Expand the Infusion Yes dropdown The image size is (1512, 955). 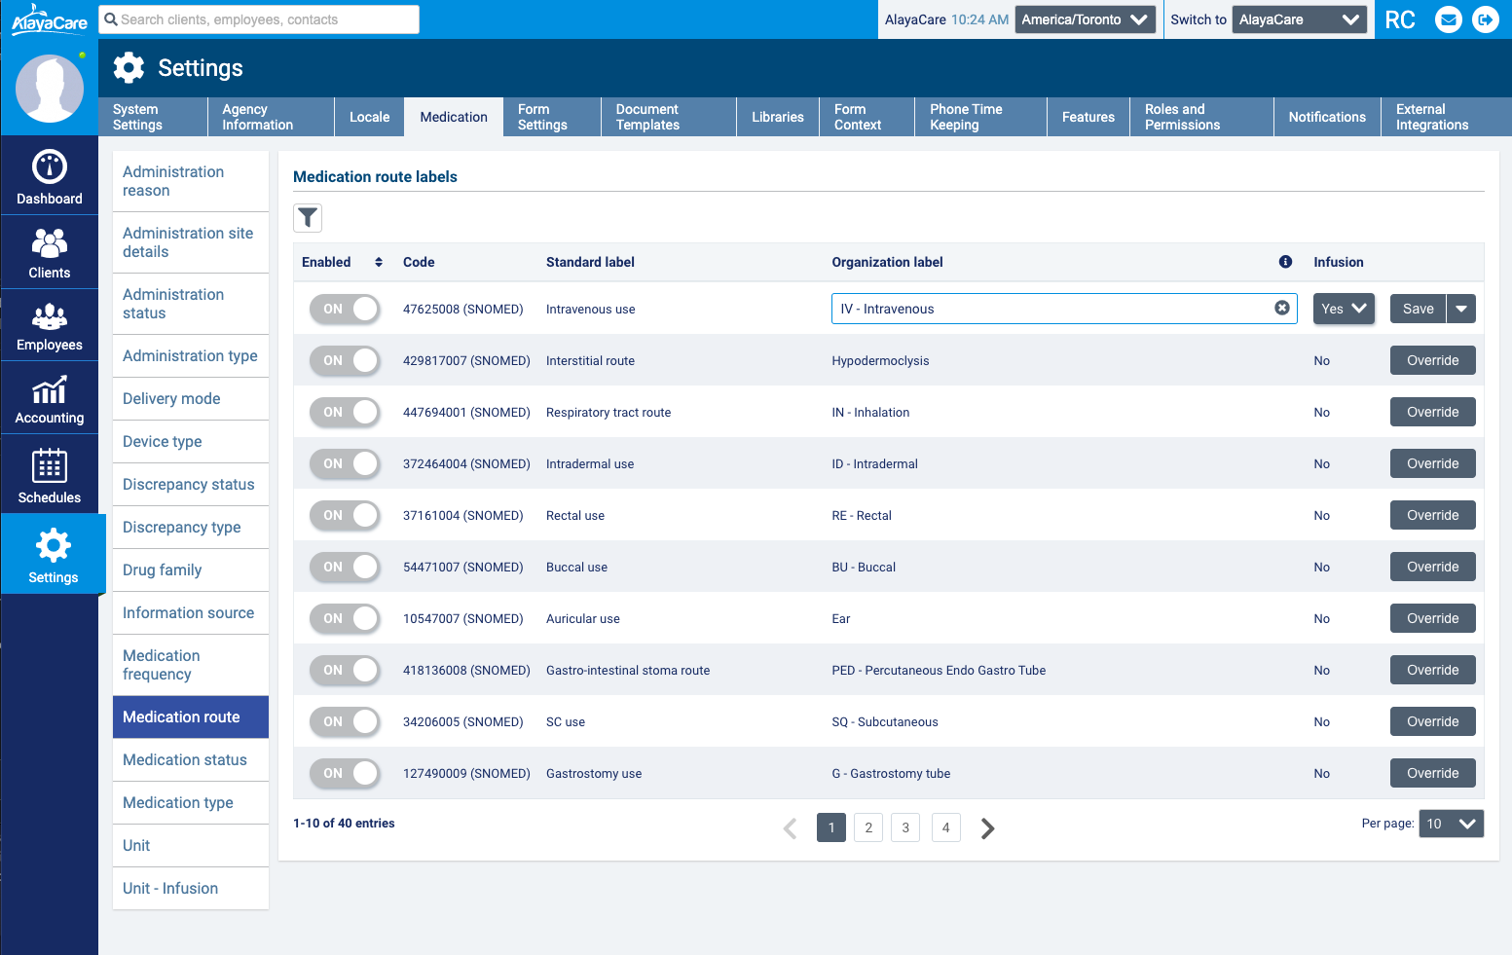(x=1344, y=309)
